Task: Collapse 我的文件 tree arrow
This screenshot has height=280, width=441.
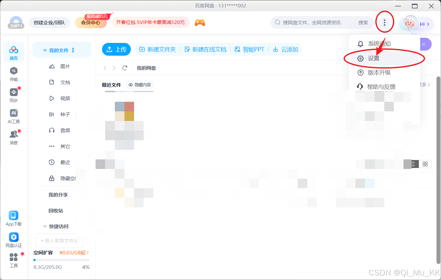Action: click(x=45, y=51)
